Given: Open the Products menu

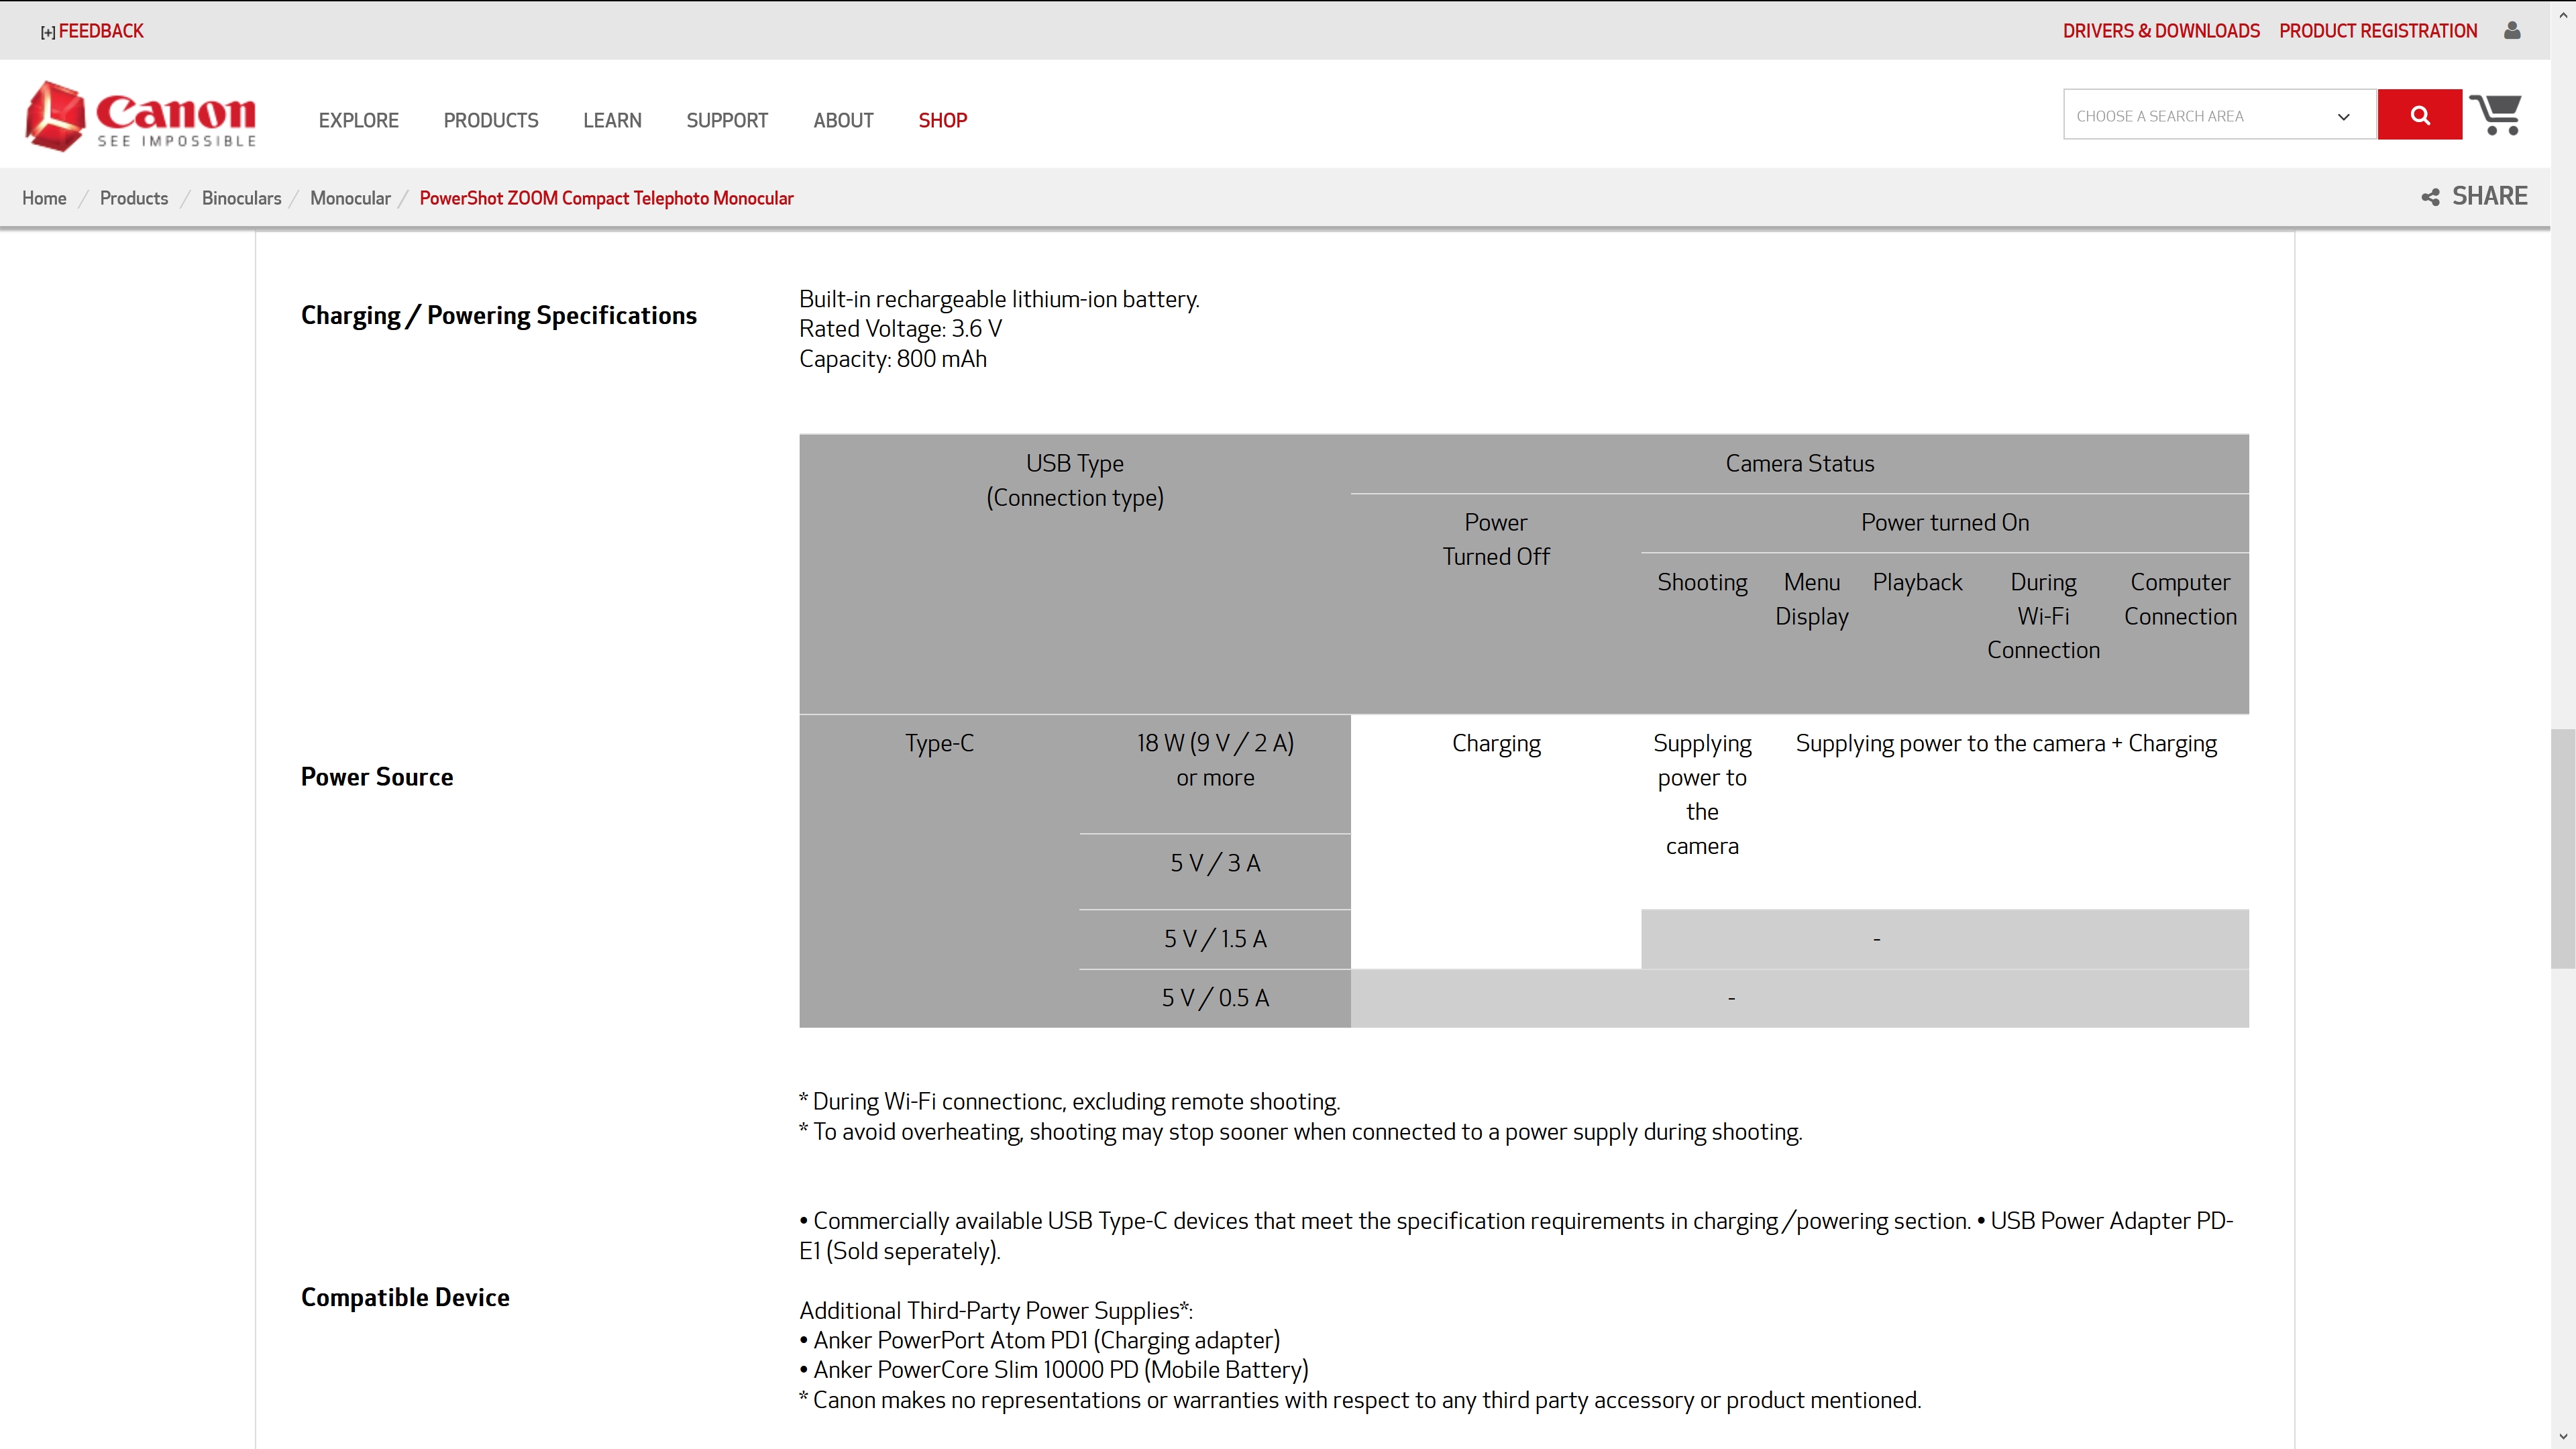Looking at the screenshot, I should pos(490,120).
